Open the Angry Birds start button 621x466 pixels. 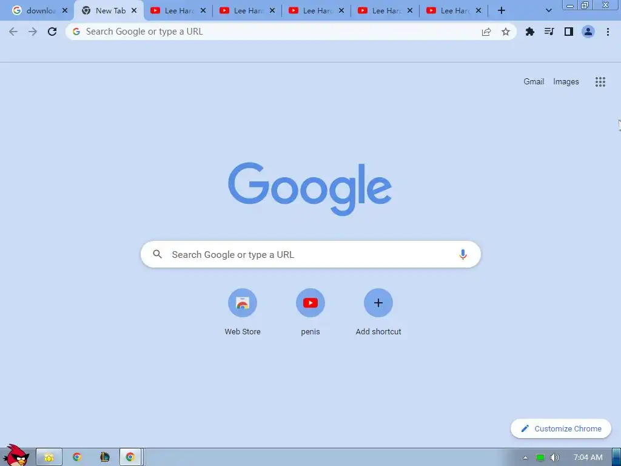[16, 456]
